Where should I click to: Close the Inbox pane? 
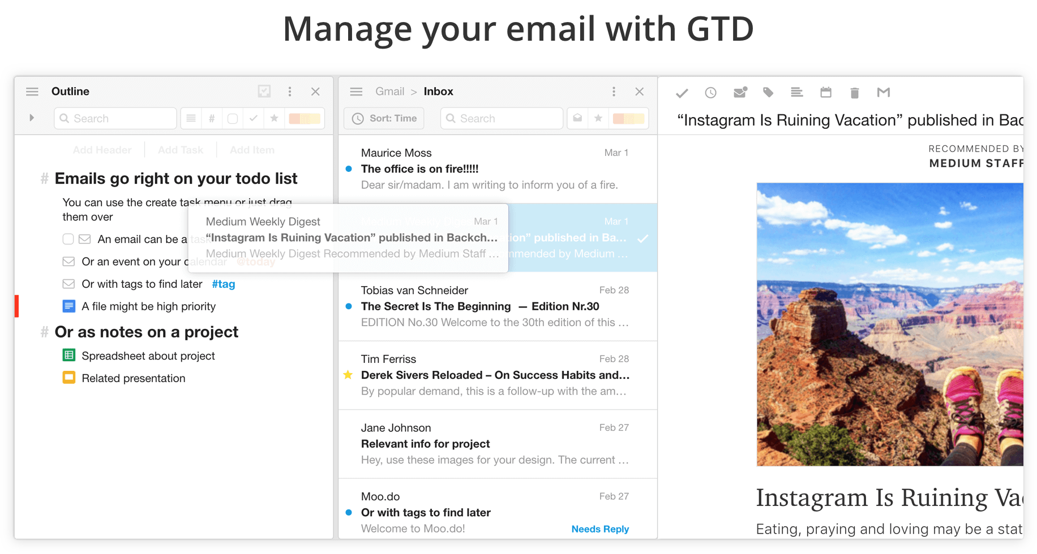pyautogui.click(x=640, y=92)
